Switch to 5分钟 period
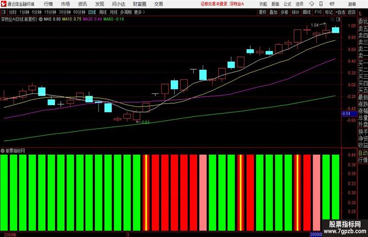The image size is (368, 237). pos(37,12)
